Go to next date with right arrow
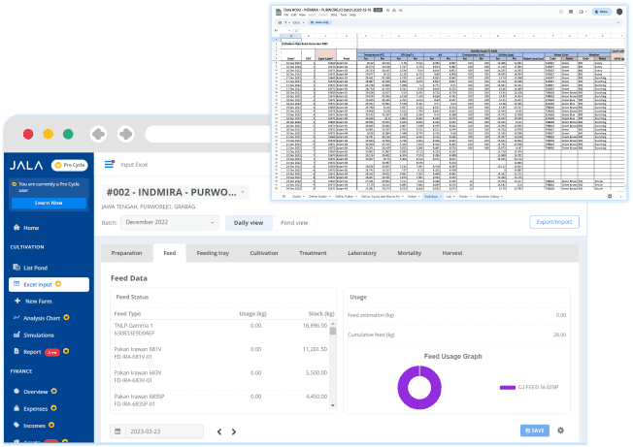 pyautogui.click(x=233, y=431)
